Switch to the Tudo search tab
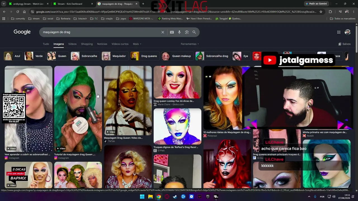Viewport: 358px width, 201px height. coord(46,44)
